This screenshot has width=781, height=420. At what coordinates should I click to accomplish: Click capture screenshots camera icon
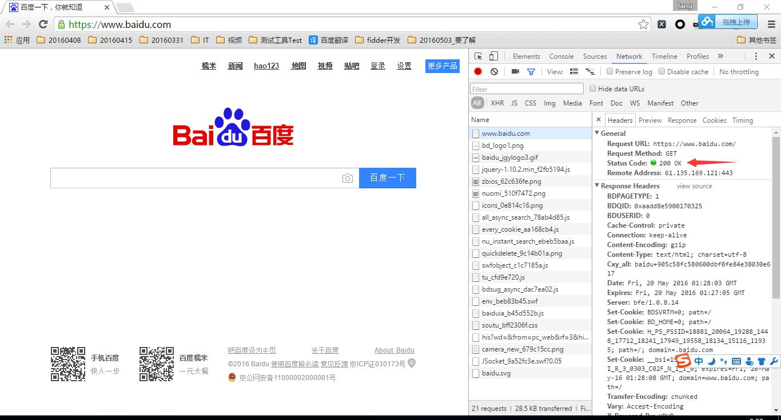coord(515,71)
